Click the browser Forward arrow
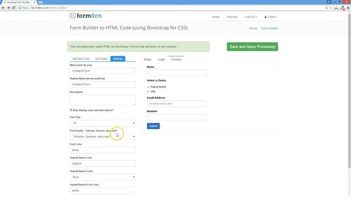The height and width of the screenshot is (197, 351). (9, 8)
